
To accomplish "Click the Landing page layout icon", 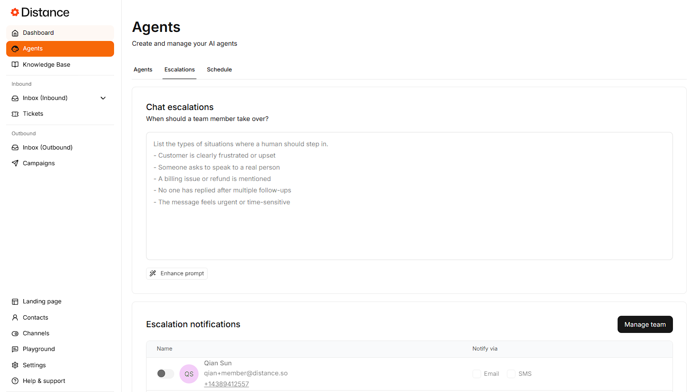I will (x=15, y=302).
